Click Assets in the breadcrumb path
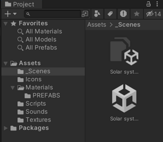This screenshot has width=163, height=142. 97,25
